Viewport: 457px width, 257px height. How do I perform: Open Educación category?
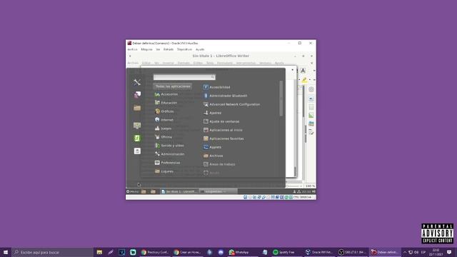coord(166,103)
